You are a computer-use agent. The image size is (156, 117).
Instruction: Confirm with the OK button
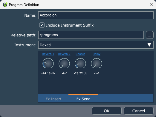107,111
